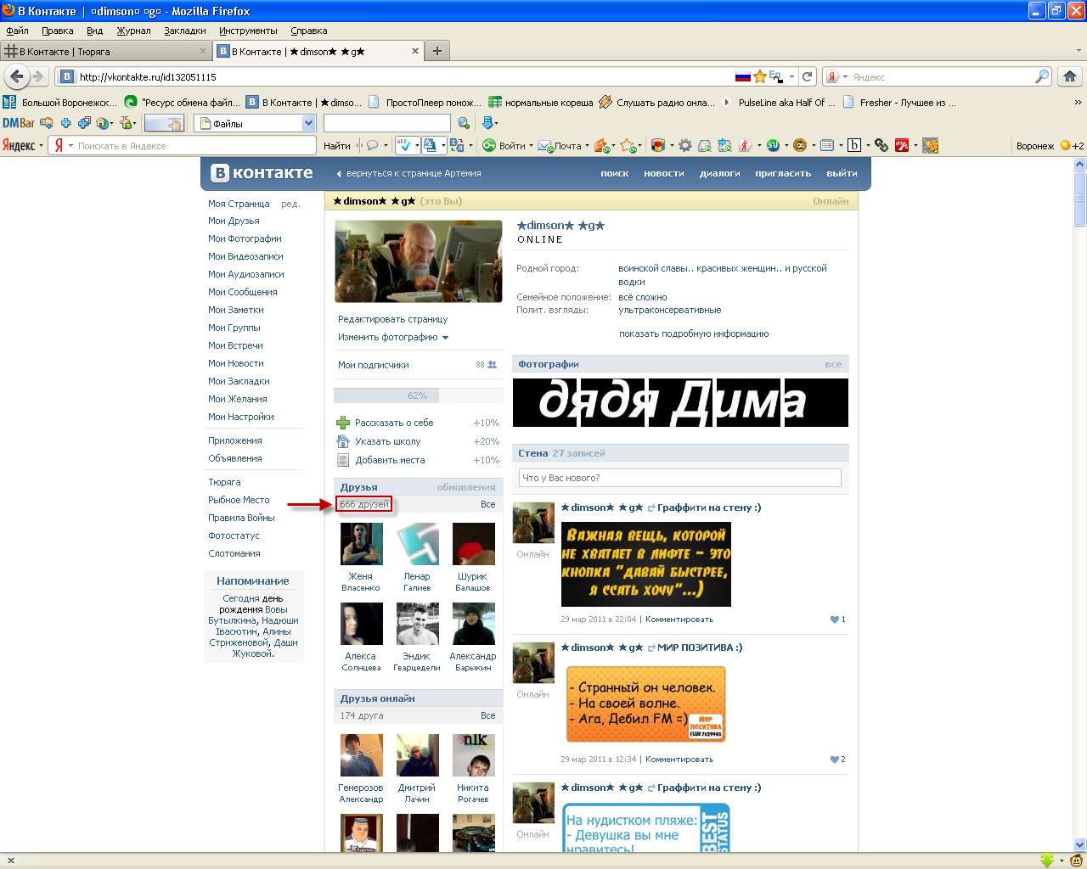Viewport: 1087px width, 869px height.
Task: Open Женя Власенко's friend avatar
Action: coord(362,544)
